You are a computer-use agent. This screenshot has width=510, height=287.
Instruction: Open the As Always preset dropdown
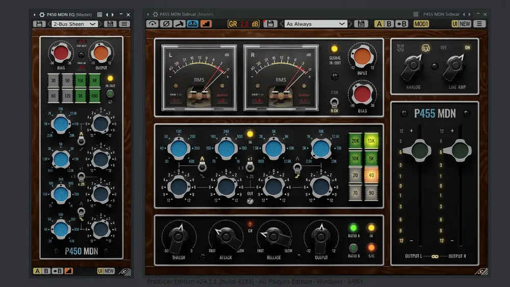point(316,24)
